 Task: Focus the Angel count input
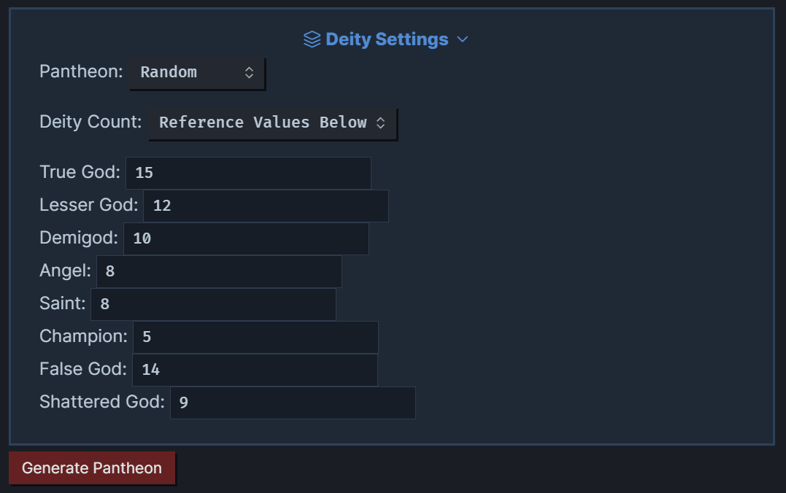tap(218, 271)
